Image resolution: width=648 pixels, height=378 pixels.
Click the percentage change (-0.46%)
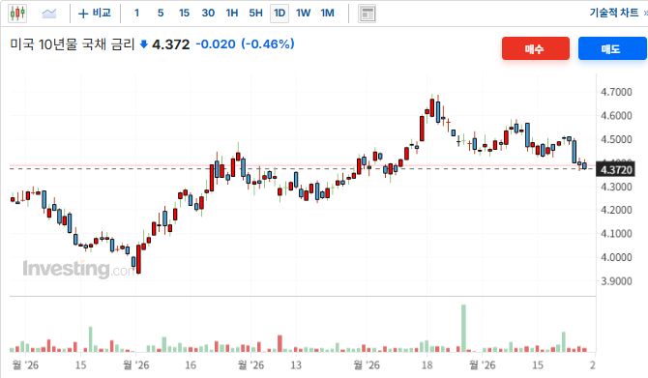(268, 44)
